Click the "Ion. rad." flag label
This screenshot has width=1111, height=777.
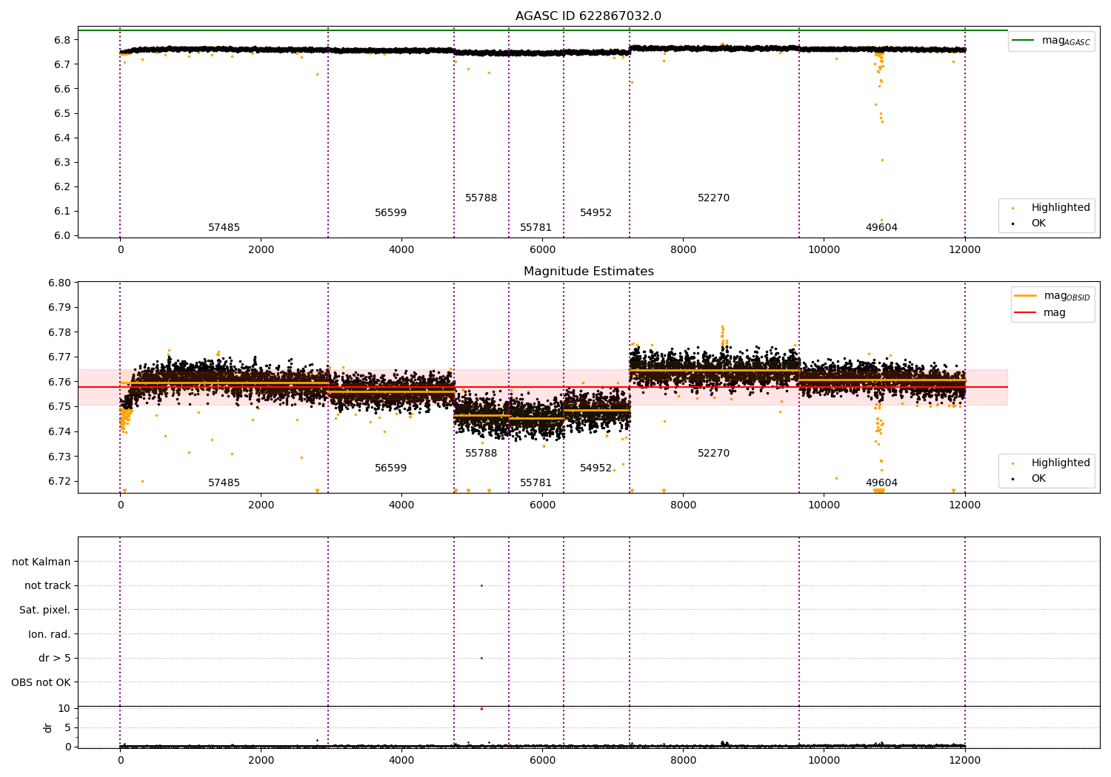(50, 634)
